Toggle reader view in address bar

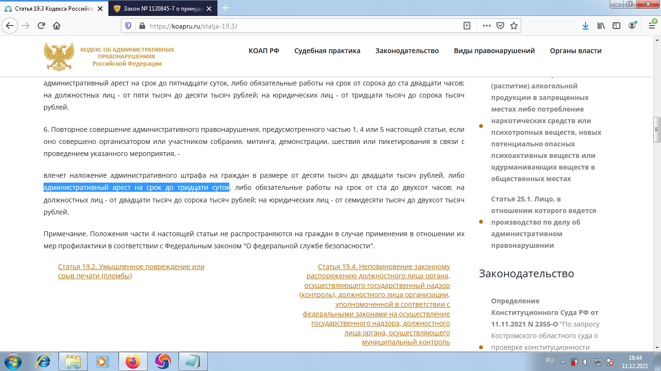click(x=467, y=26)
